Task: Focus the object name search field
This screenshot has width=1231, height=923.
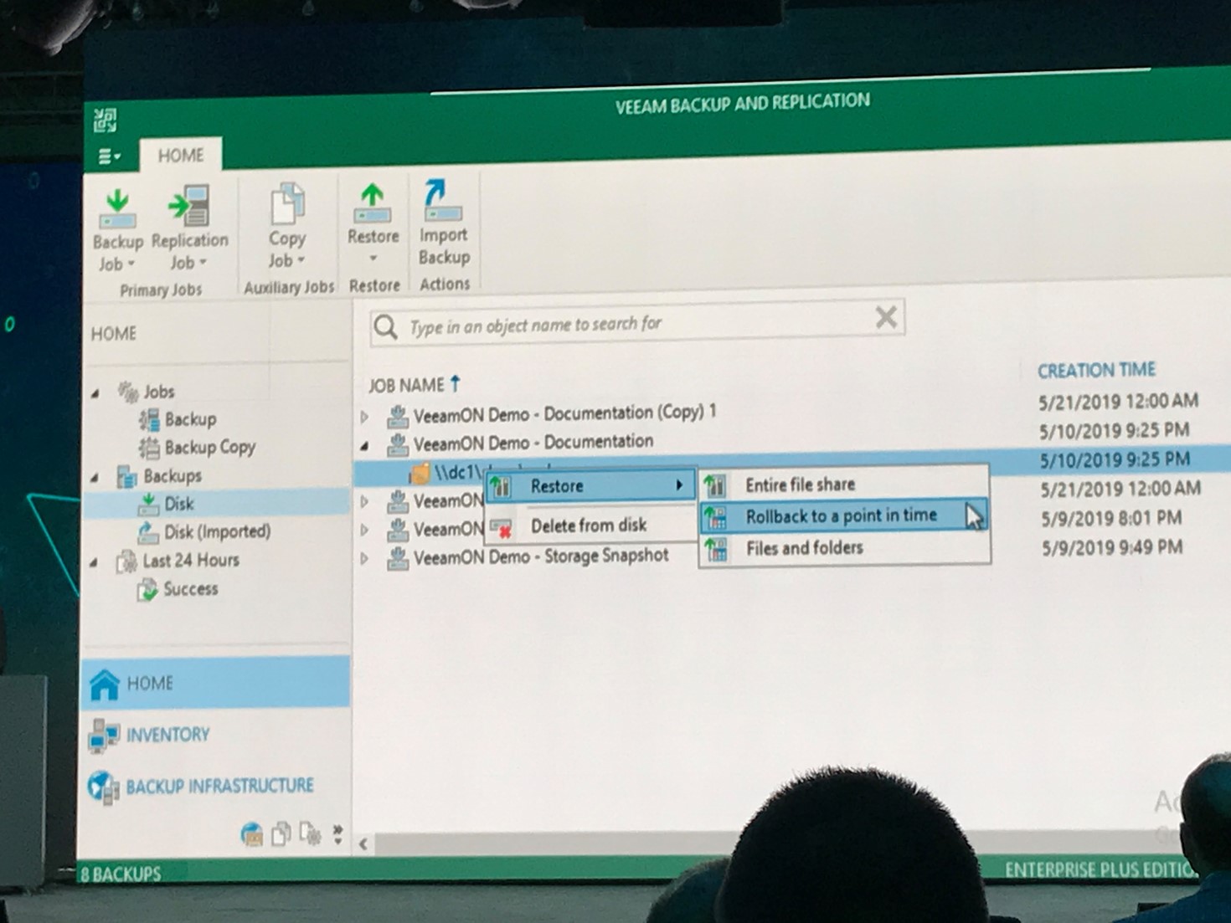Action: 636,322
